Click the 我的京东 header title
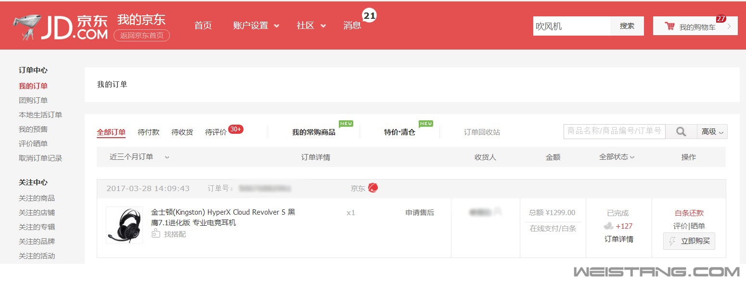 (x=141, y=20)
